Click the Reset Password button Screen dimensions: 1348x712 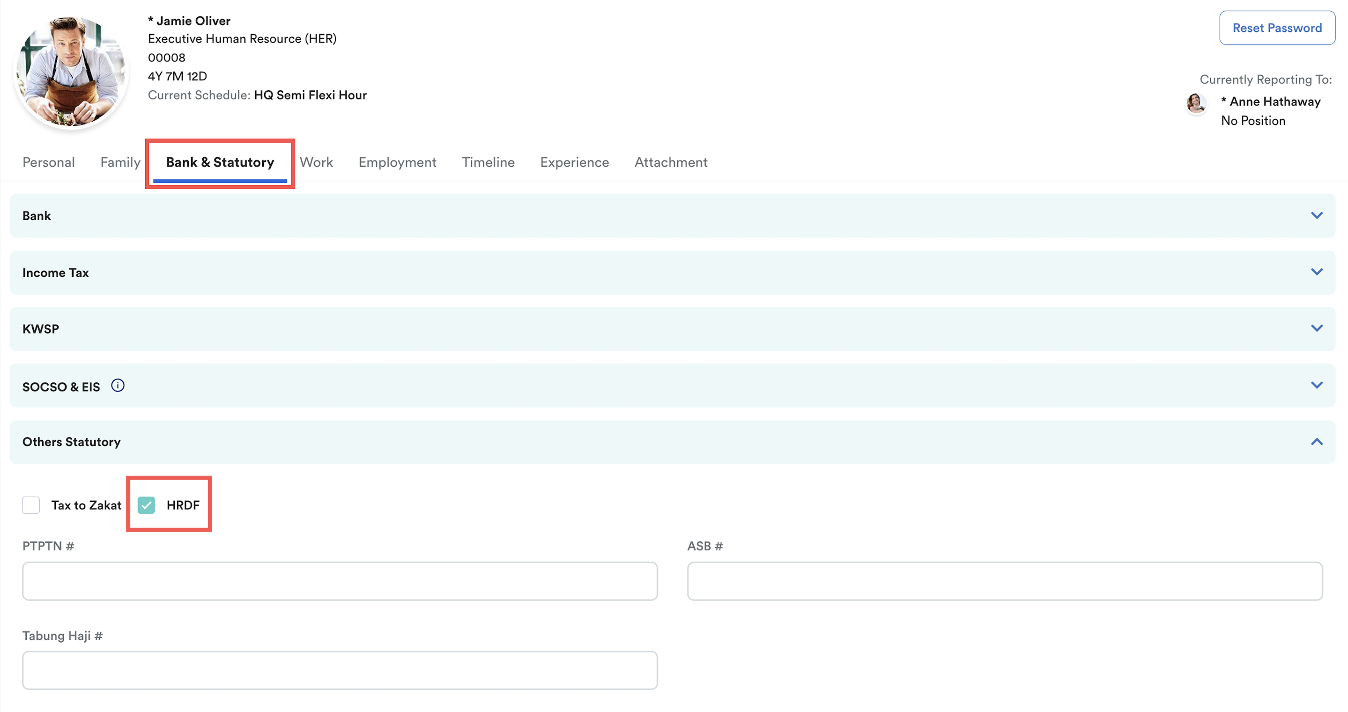1277,28
